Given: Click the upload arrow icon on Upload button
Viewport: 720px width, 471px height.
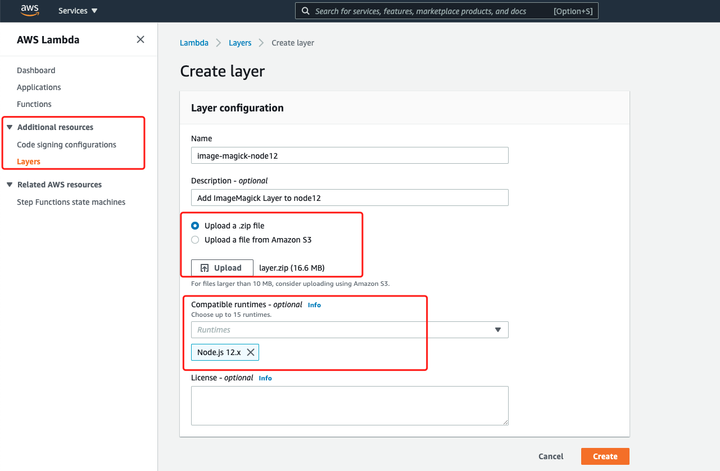Looking at the screenshot, I should (x=205, y=268).
